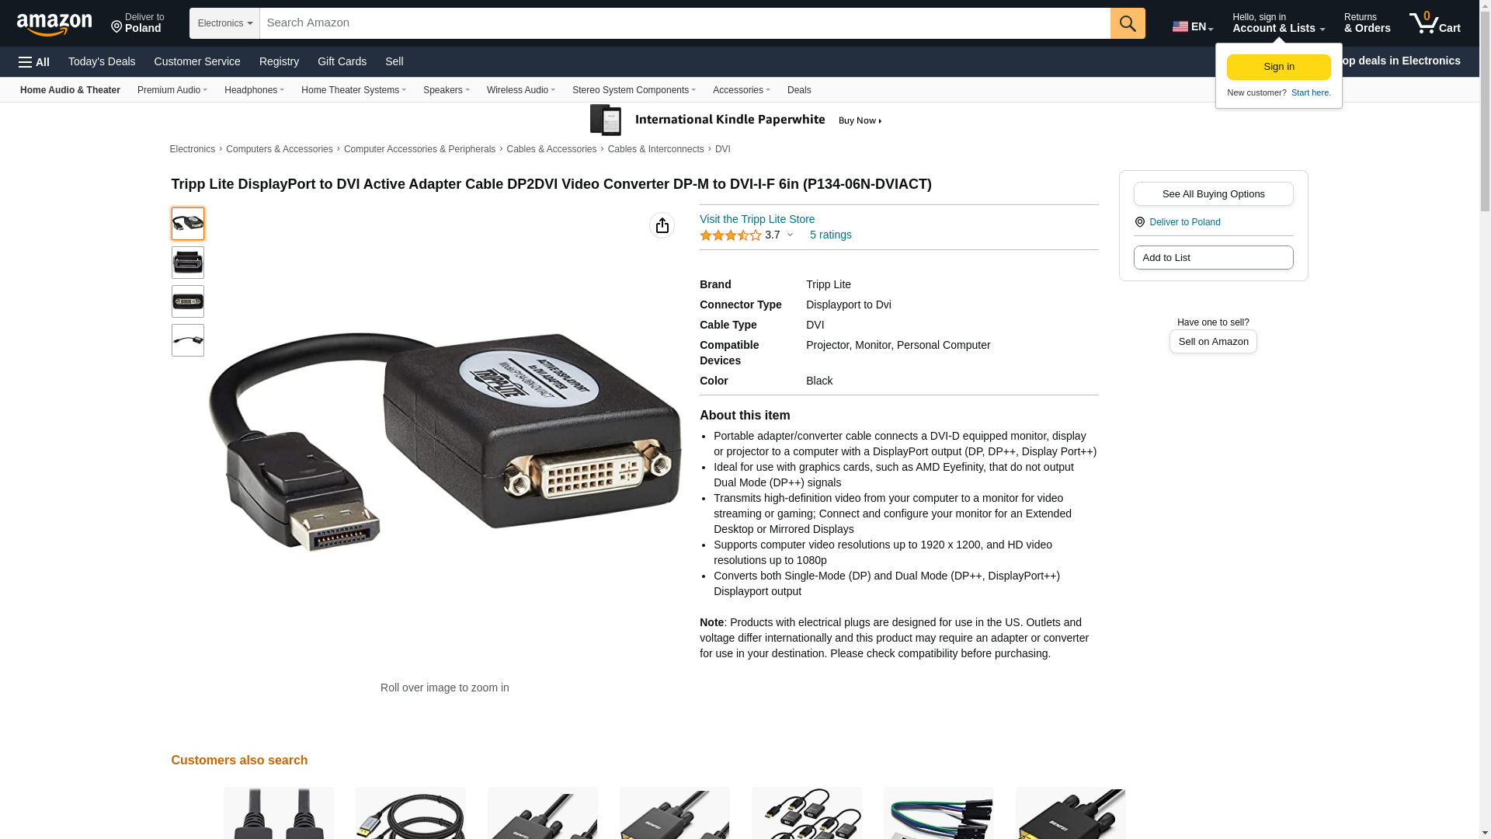Select the DVI connector thumbnail

188,301
